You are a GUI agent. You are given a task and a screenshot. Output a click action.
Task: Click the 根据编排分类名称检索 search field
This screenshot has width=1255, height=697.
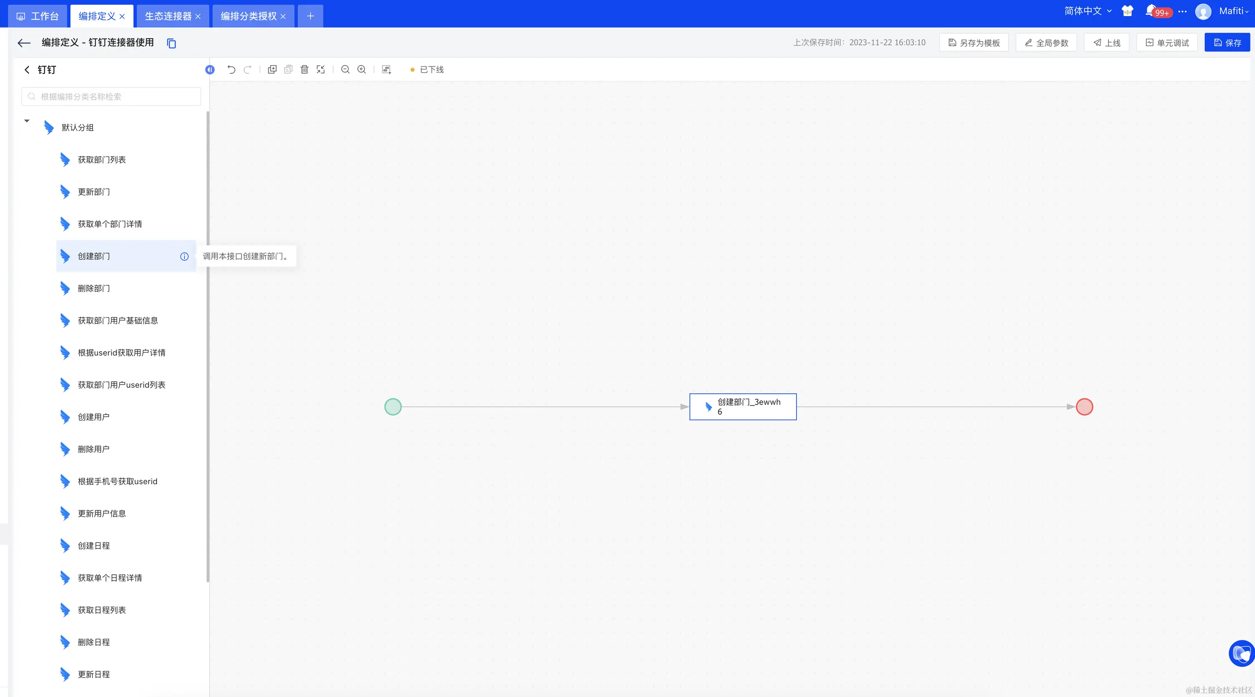click(x=111, y=97)
